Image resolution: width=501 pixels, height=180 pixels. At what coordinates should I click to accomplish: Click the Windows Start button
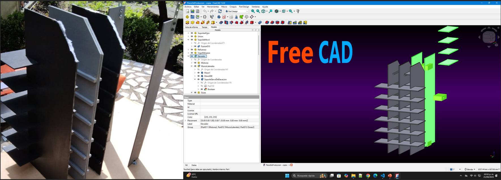coord(287,176)
